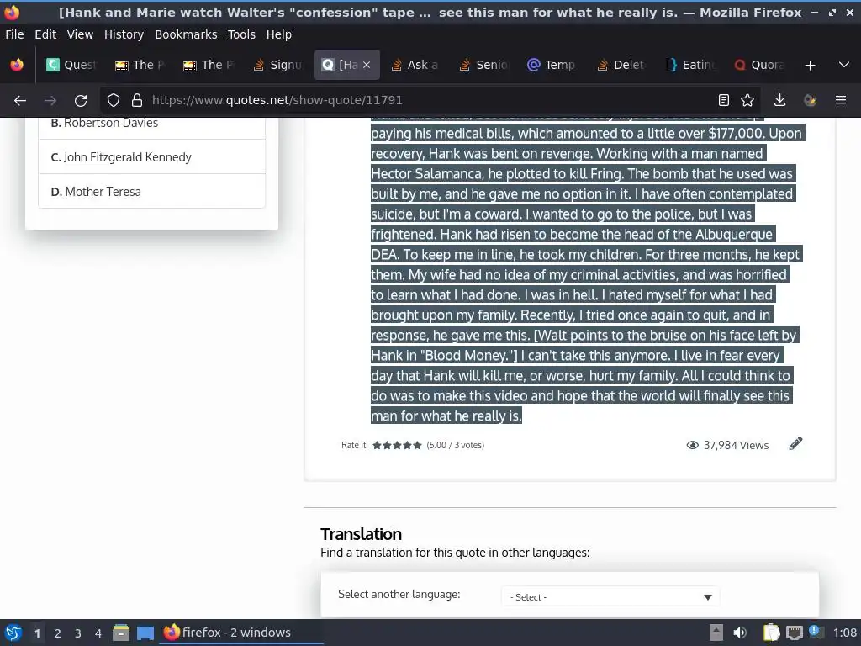Open a new tab with plus
861x646 pixels.
click(810, 66)
